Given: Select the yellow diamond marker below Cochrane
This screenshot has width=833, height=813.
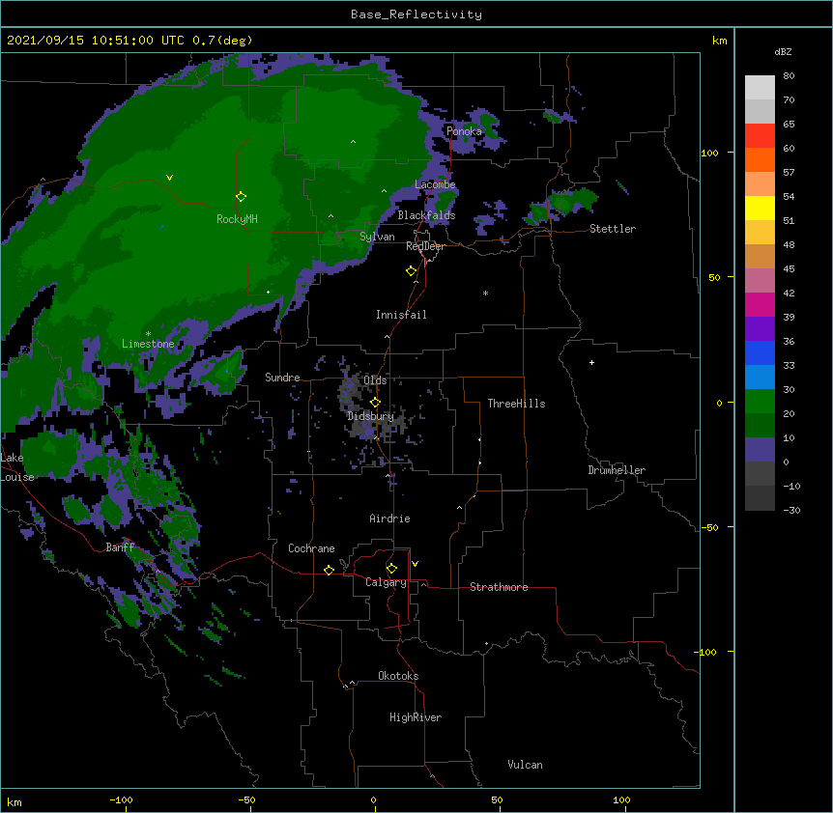Looking at the screenshot, I should (x=329, y=570).
